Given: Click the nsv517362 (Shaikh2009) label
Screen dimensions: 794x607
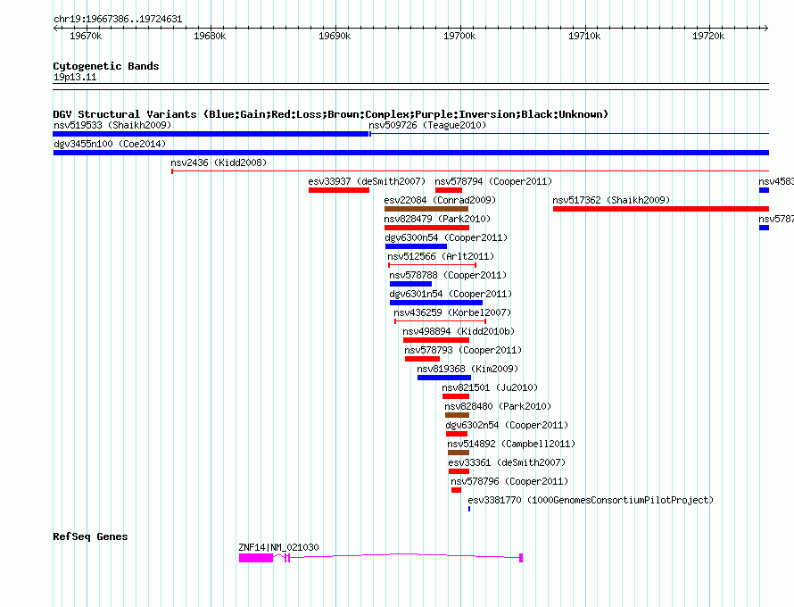Looking at the screenshot, I should (611, 200).
